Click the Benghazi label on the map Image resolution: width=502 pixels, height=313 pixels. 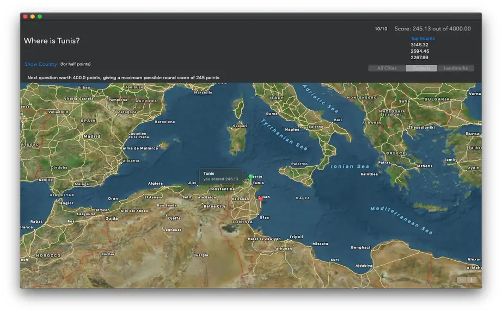point(360,248)
